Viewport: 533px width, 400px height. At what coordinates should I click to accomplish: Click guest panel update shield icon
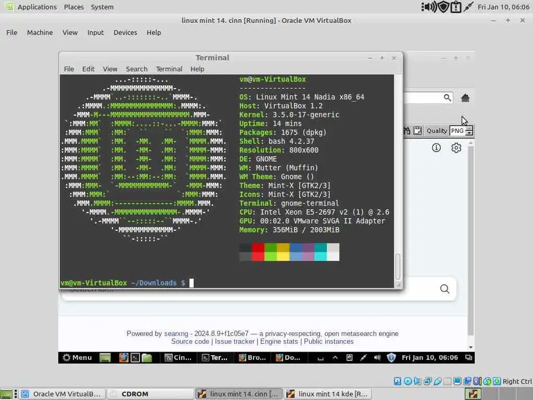coord(391,357)
